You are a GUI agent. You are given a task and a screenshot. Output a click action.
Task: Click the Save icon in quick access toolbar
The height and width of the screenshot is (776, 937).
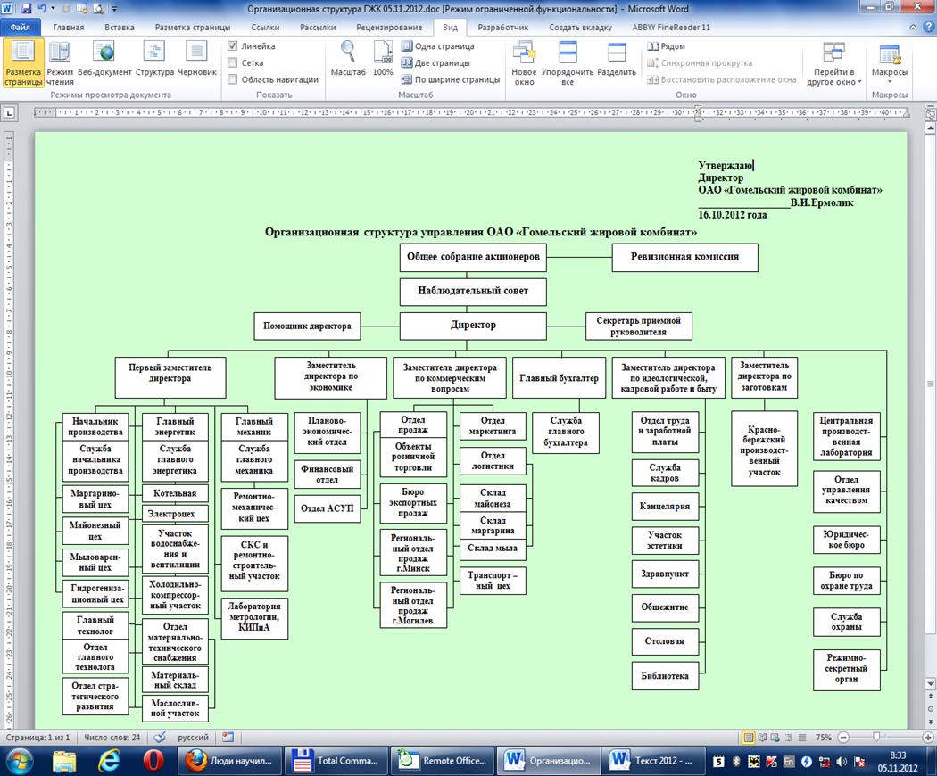coord(27,8)
